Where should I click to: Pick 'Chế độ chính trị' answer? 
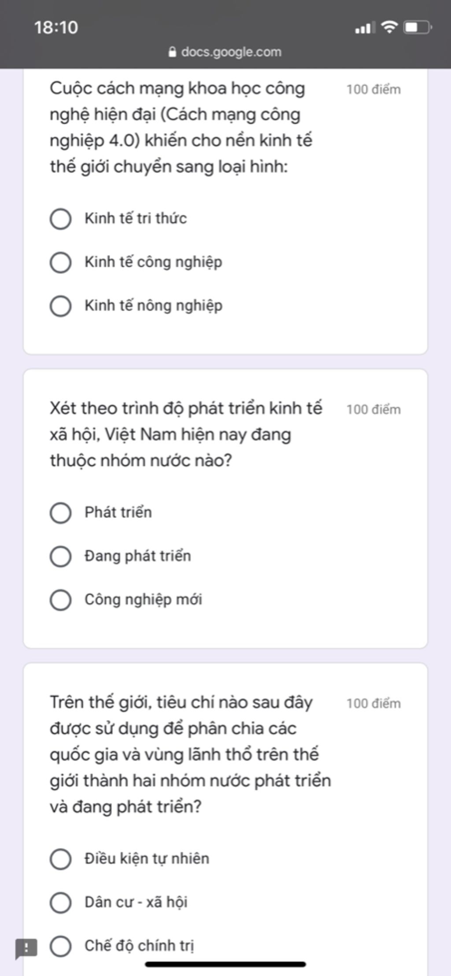tap(61, 946)
